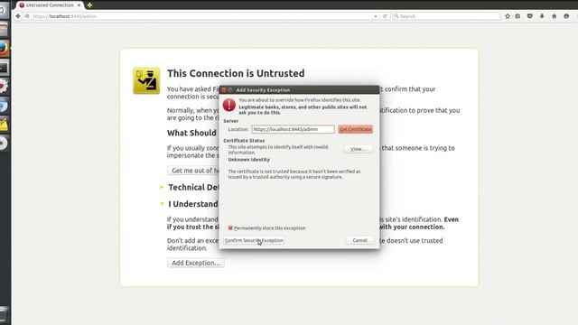Click Get me out of here button
The image size is (578, 325).
tap(195, 171)
